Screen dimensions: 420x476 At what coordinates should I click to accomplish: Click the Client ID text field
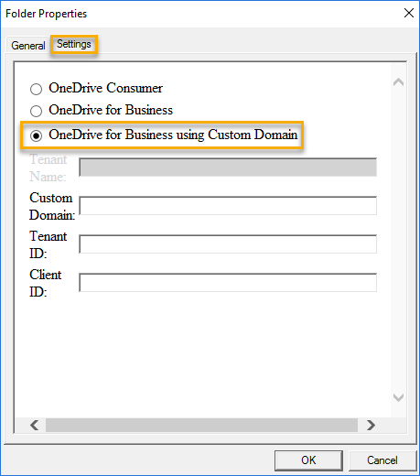pyautogui.click(x=228, y=282)
